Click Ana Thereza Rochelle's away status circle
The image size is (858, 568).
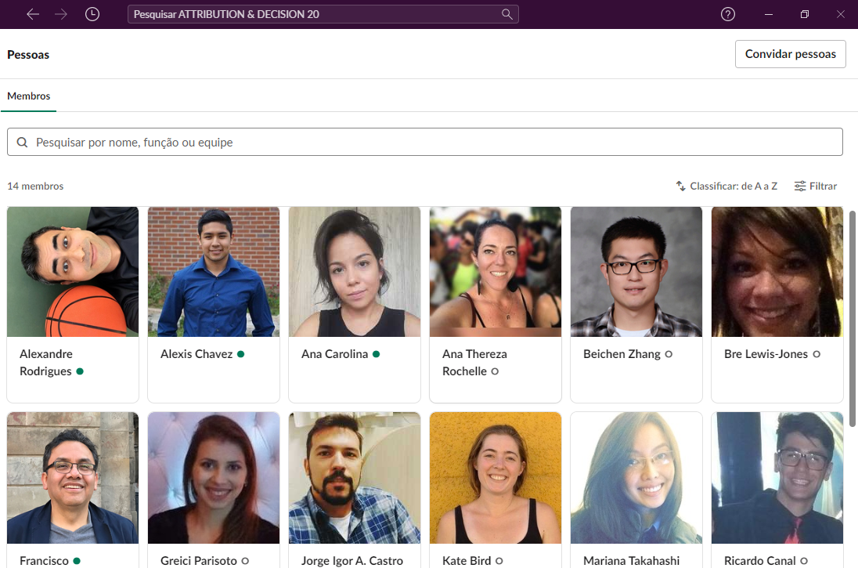pos(495,371)
